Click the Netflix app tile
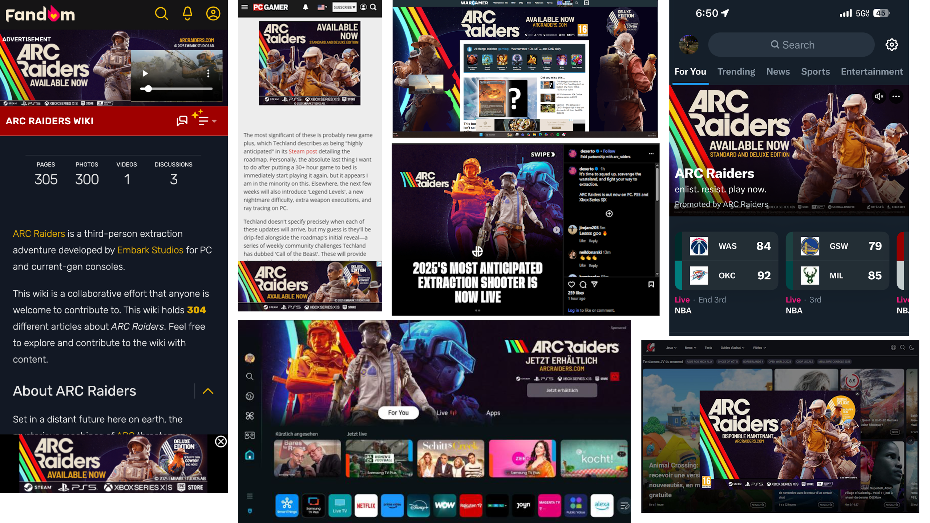Viewport: 930px width, 523px height. click(x=366, y=505)
